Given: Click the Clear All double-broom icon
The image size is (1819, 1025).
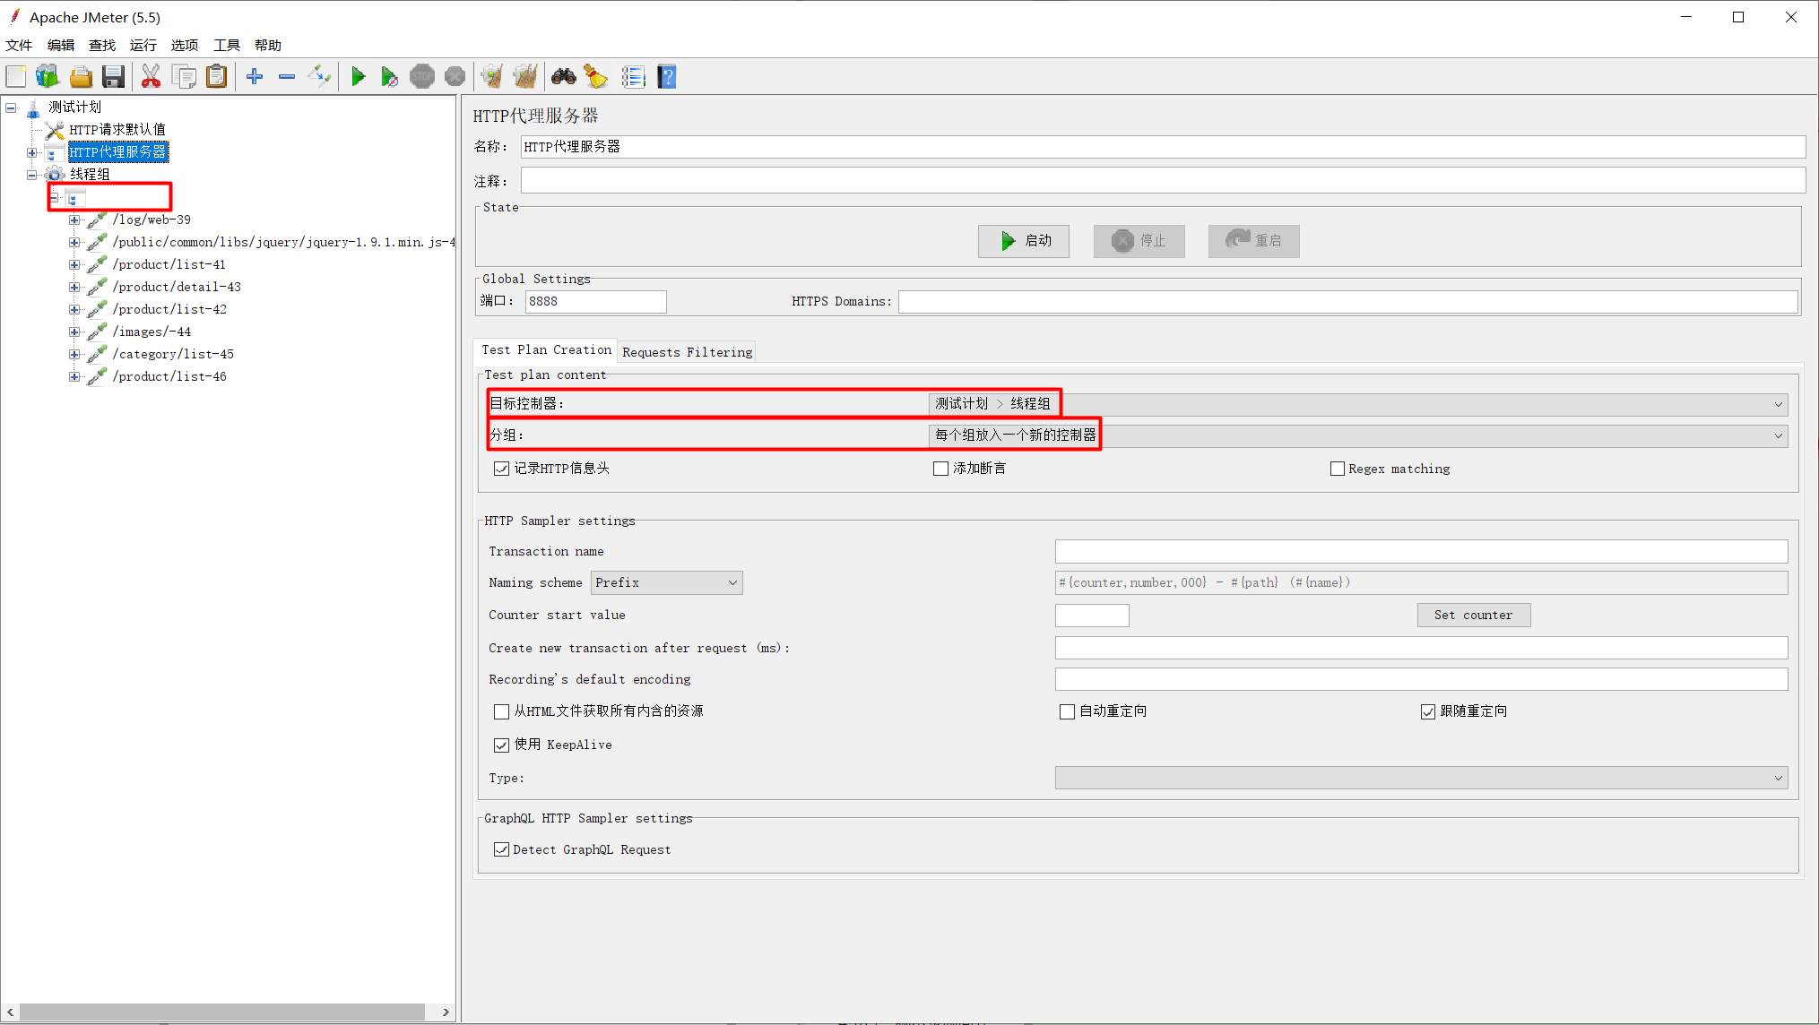Looking at the screenshot, I should coord(525,77).
